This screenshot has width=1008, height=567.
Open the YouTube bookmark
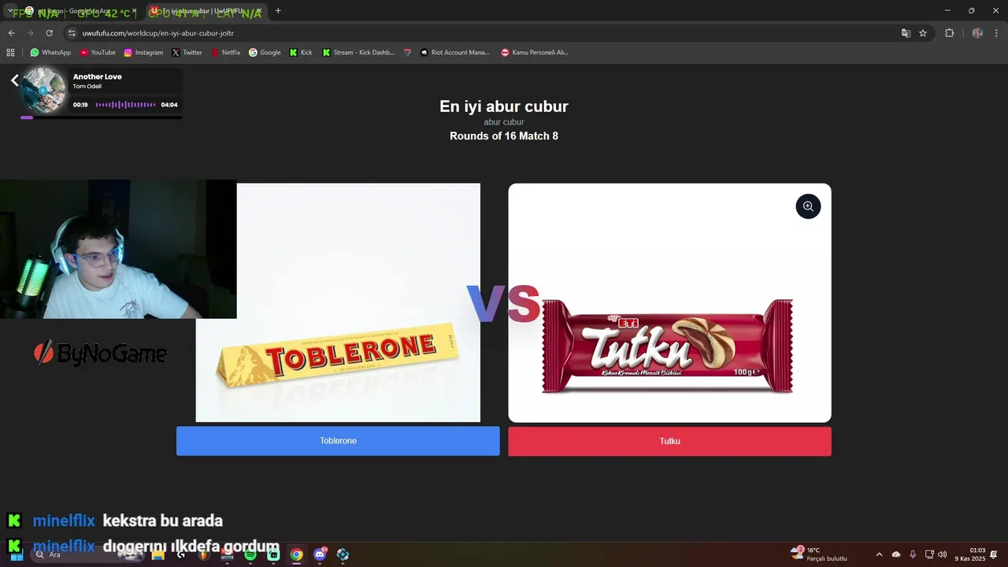[x=98, y=53]
